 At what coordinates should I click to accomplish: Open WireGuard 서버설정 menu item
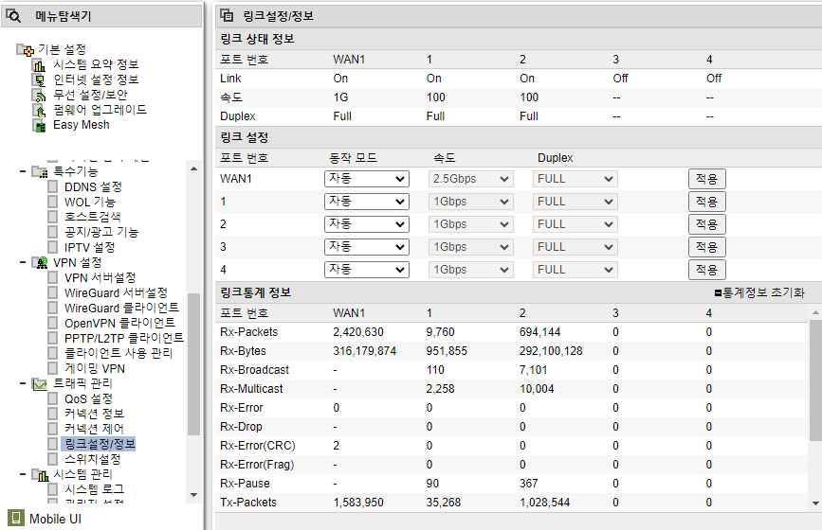pos(116,293)
